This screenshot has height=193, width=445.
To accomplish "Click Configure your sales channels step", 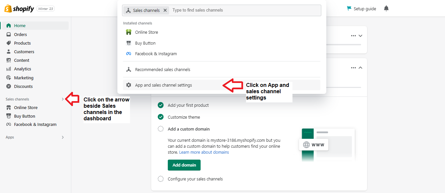I will 195,179.
